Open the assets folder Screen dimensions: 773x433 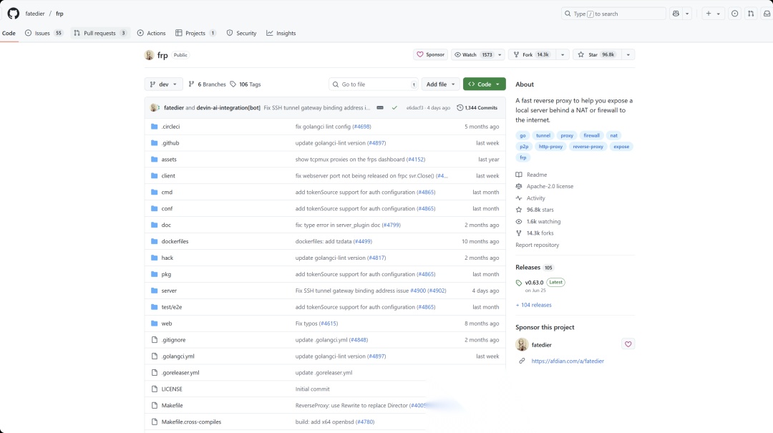click(x=169, y=160)
